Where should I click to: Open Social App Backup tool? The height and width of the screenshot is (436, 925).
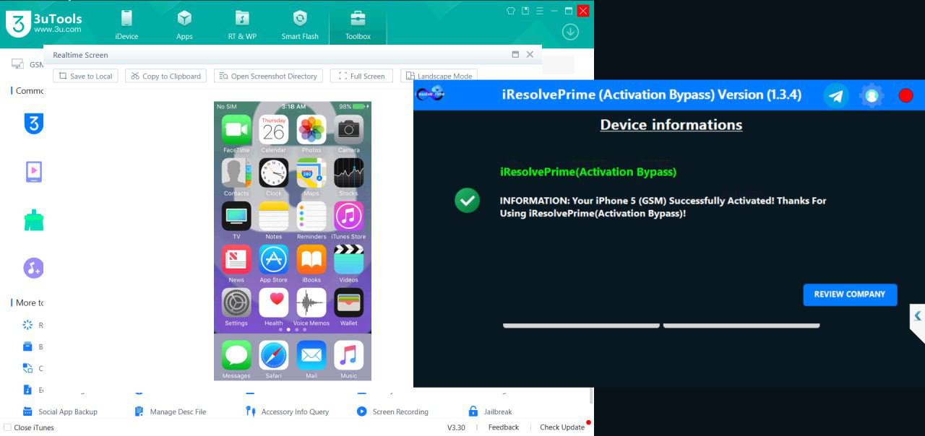60,411
